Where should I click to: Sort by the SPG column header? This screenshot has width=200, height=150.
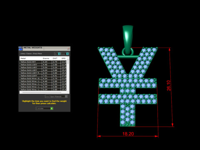pos(64,58)
